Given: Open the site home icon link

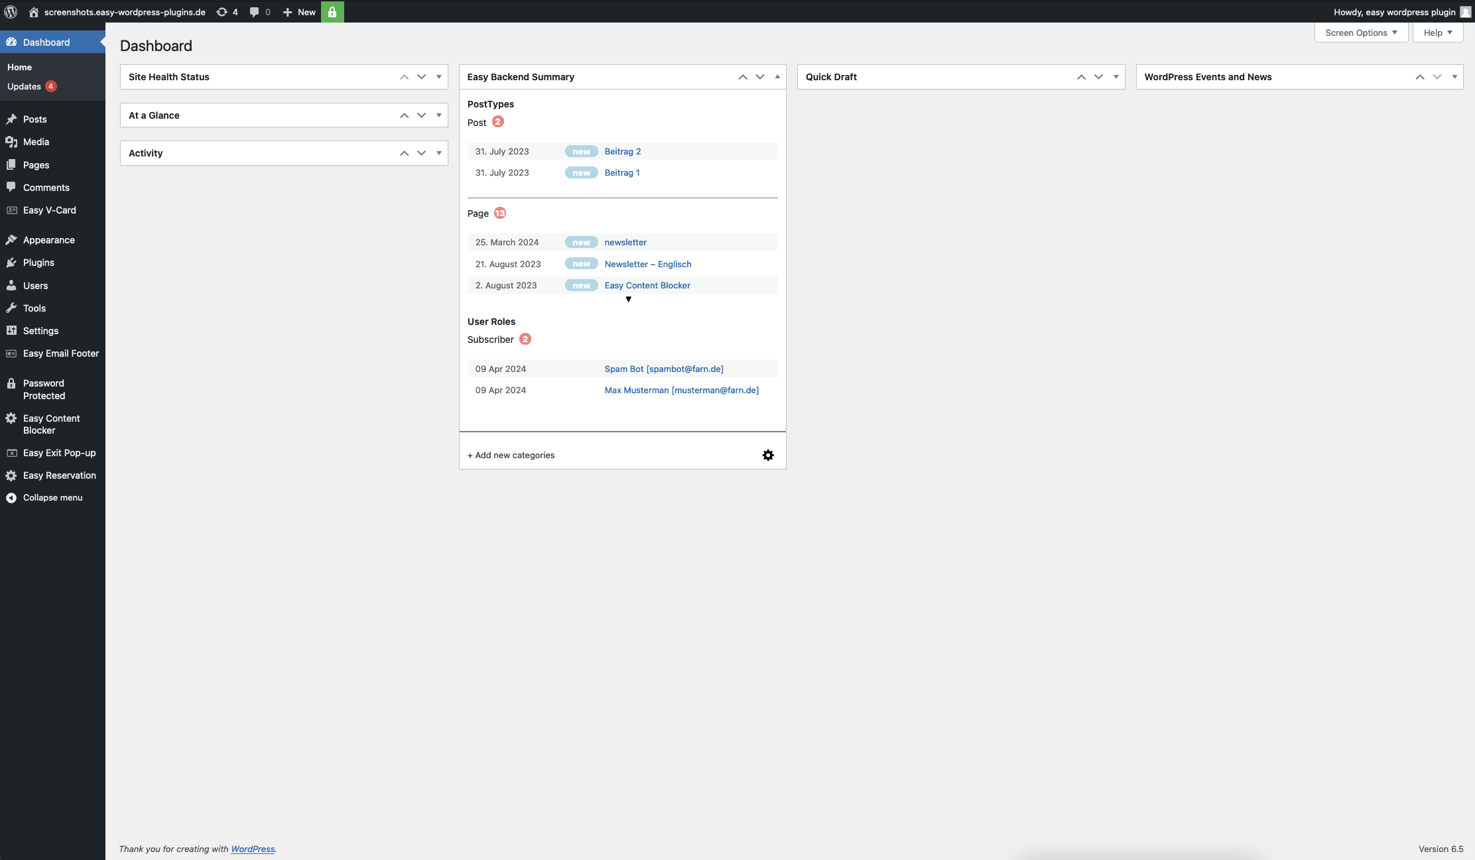Looking at the screenshot, I should point(34,12).
